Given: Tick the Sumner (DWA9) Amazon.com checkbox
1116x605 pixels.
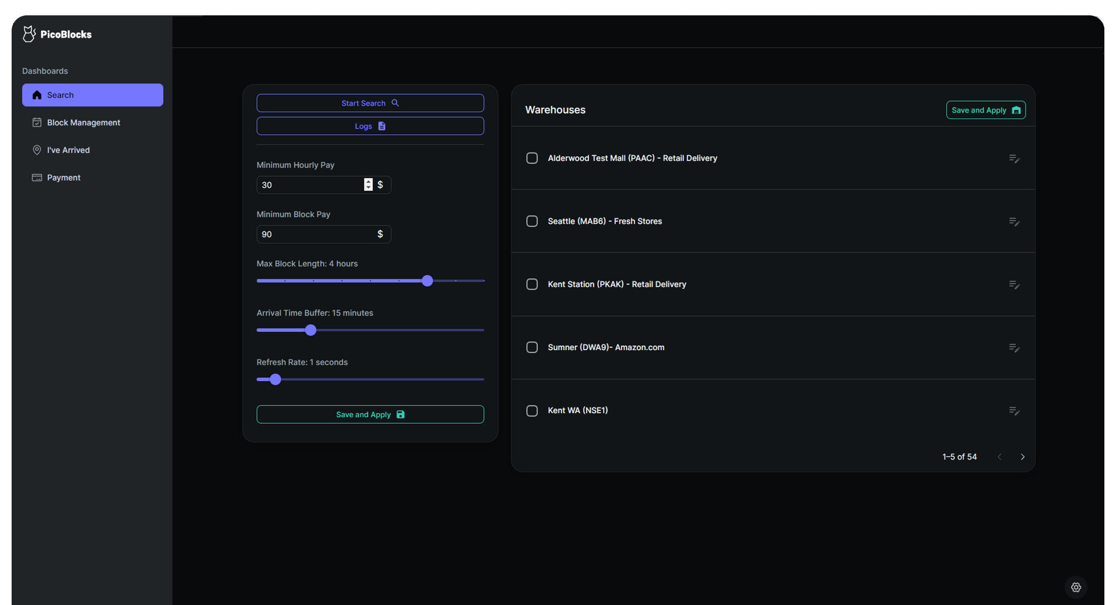Looking at the screenshot, I should tap(532, 347).
